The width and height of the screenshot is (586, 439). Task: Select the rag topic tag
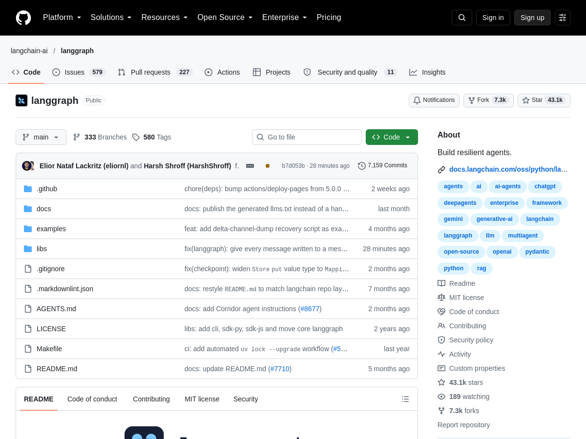[481, 268]
